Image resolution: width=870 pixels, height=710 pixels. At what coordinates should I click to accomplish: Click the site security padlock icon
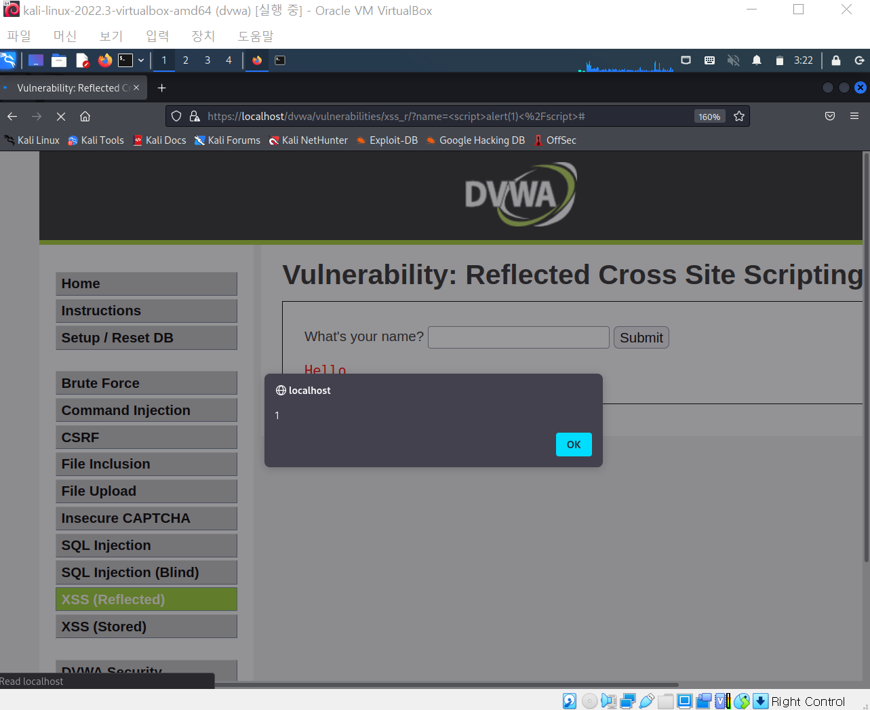point(195,117)
